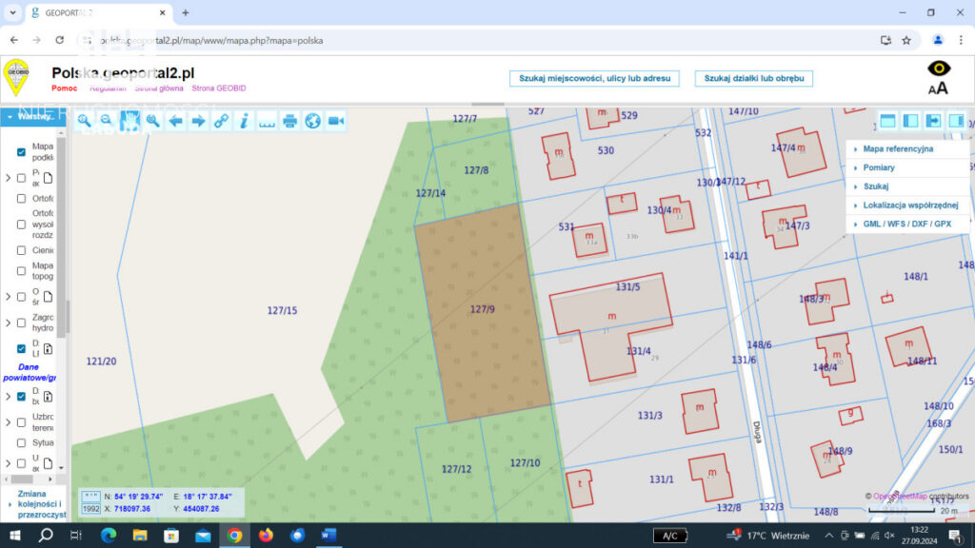
Task: Open Firefox from the Windows taskbar
Action: pos(266,536)
